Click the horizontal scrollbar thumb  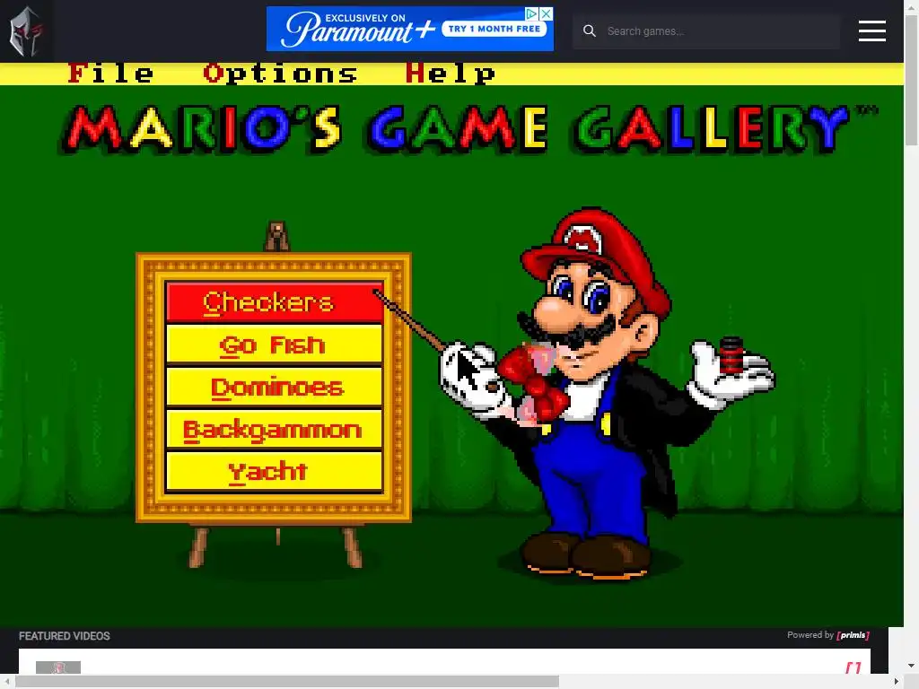pyautogui.click(x=287, y=682)
